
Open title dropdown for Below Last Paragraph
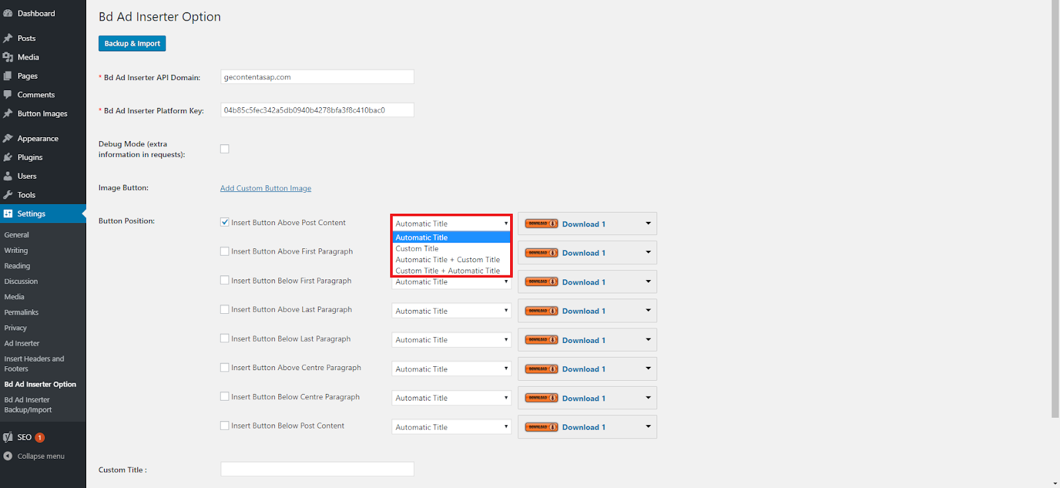(451, 340)
